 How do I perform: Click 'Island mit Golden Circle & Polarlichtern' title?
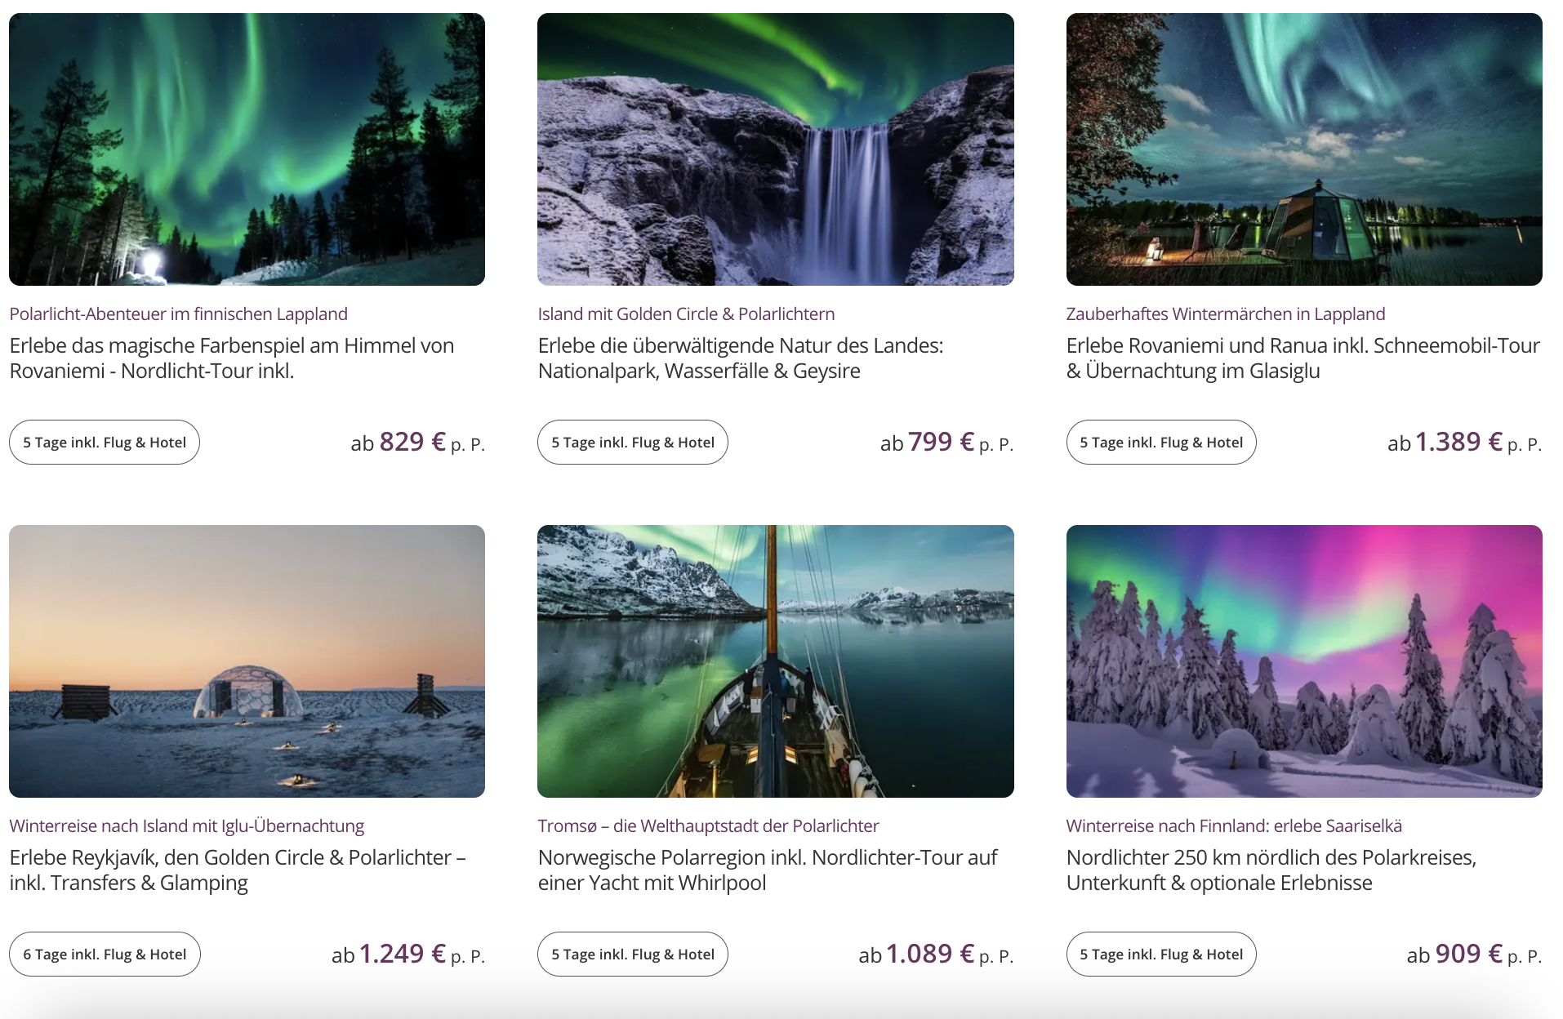click(686, 314)
